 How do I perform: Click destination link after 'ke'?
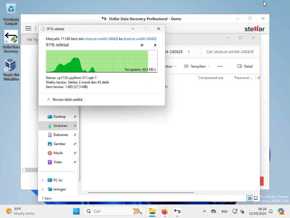pos(140,39)
